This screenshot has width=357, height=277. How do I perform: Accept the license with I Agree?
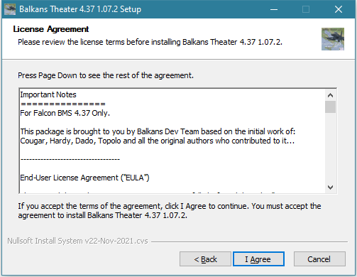[x=258, y=259]
